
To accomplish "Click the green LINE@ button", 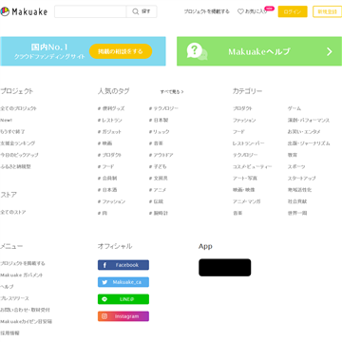I will pyautogui.click(x=123, y=299).
